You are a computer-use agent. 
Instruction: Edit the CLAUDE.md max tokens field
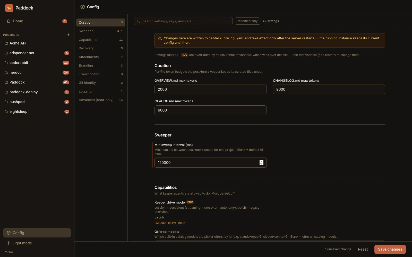click(210, 110)
